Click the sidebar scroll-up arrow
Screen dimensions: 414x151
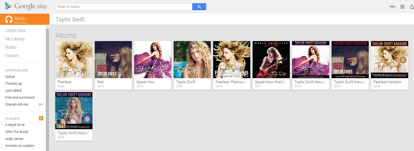48,27
